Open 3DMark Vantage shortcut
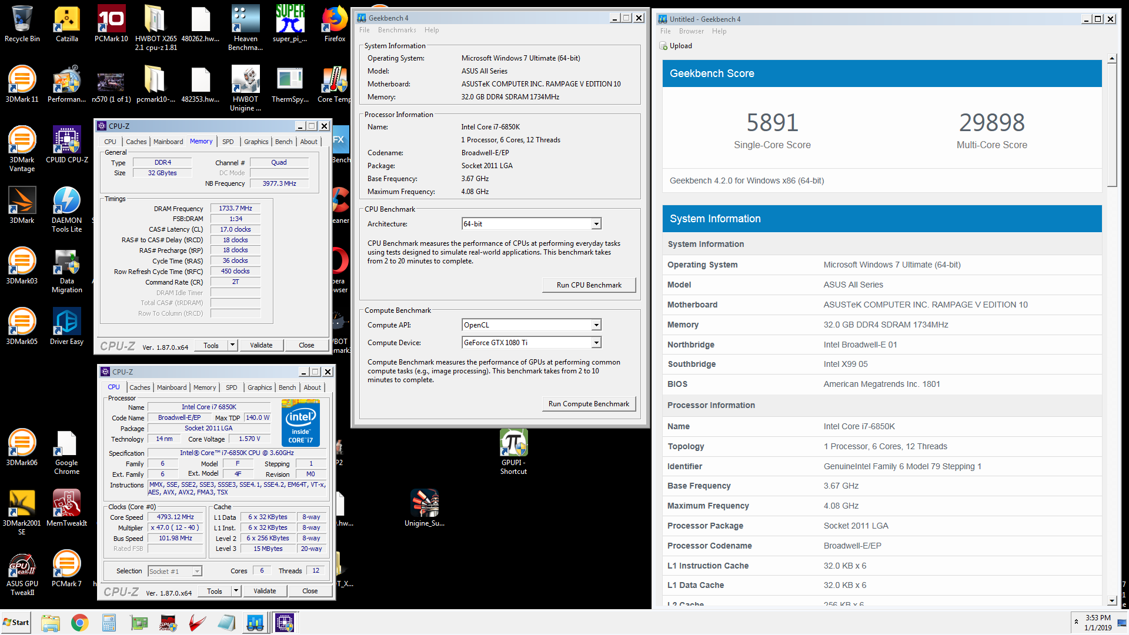This screenshot has width=1129, height=635. [x=22, y=149]
